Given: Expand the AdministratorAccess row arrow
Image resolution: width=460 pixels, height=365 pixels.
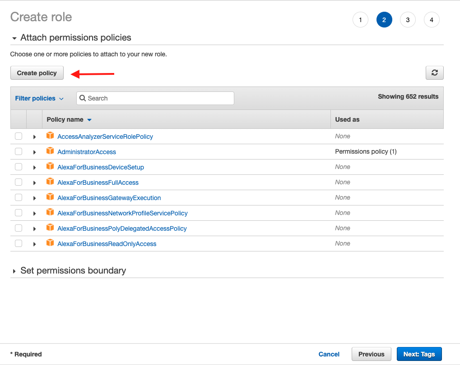Looking at the screenshot, I should pyautogui.click(x=34, y=152).
